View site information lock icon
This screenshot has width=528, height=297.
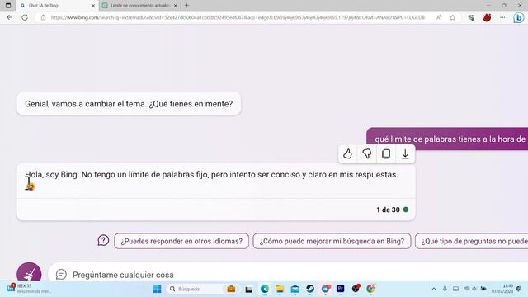43,17
